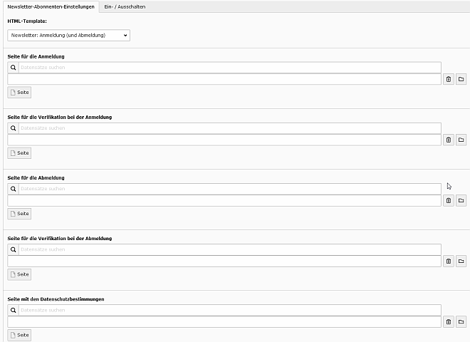Click search field for Datenschutzbestimmungen page
The image size is (470, 342).
click(x=228, y=311)
